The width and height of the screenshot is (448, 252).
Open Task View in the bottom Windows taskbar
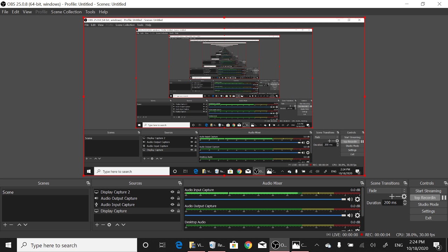(x=162, y=245)
